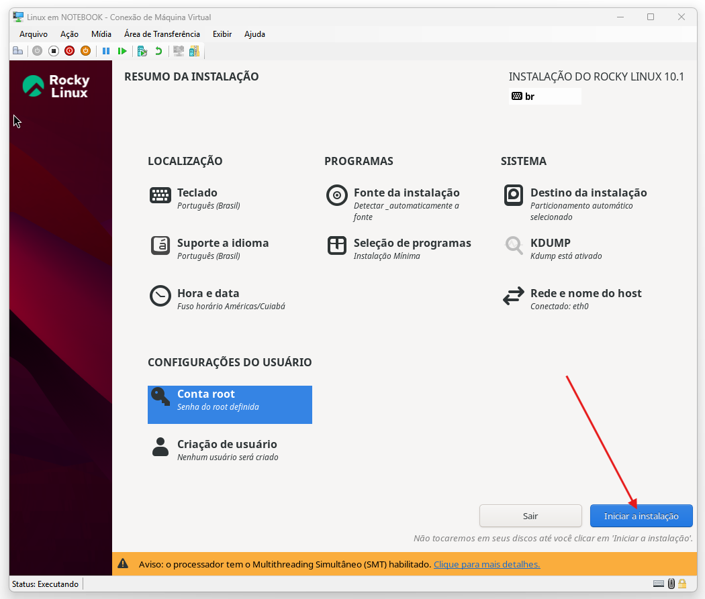Open the Área de Transferência menu
Viewport: 705px width, 599px height.
point(162,34)
